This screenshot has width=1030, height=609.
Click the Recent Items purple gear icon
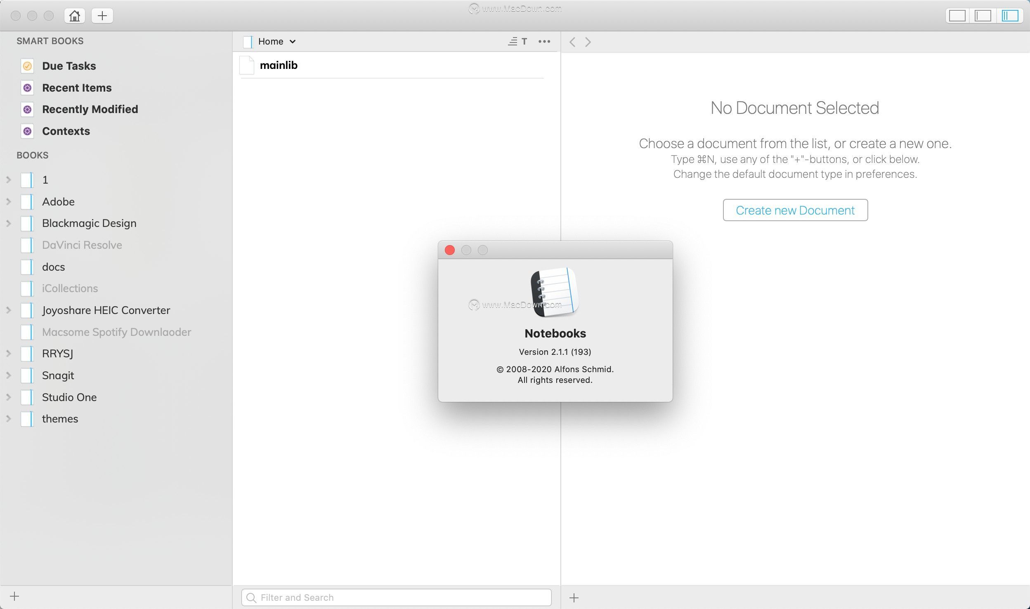tap(27, 88)
